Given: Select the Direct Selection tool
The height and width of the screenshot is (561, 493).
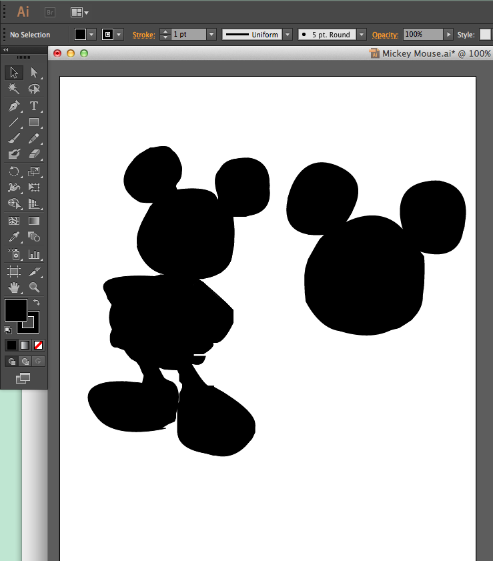Looking at the screenshot, I should (34, 73).
